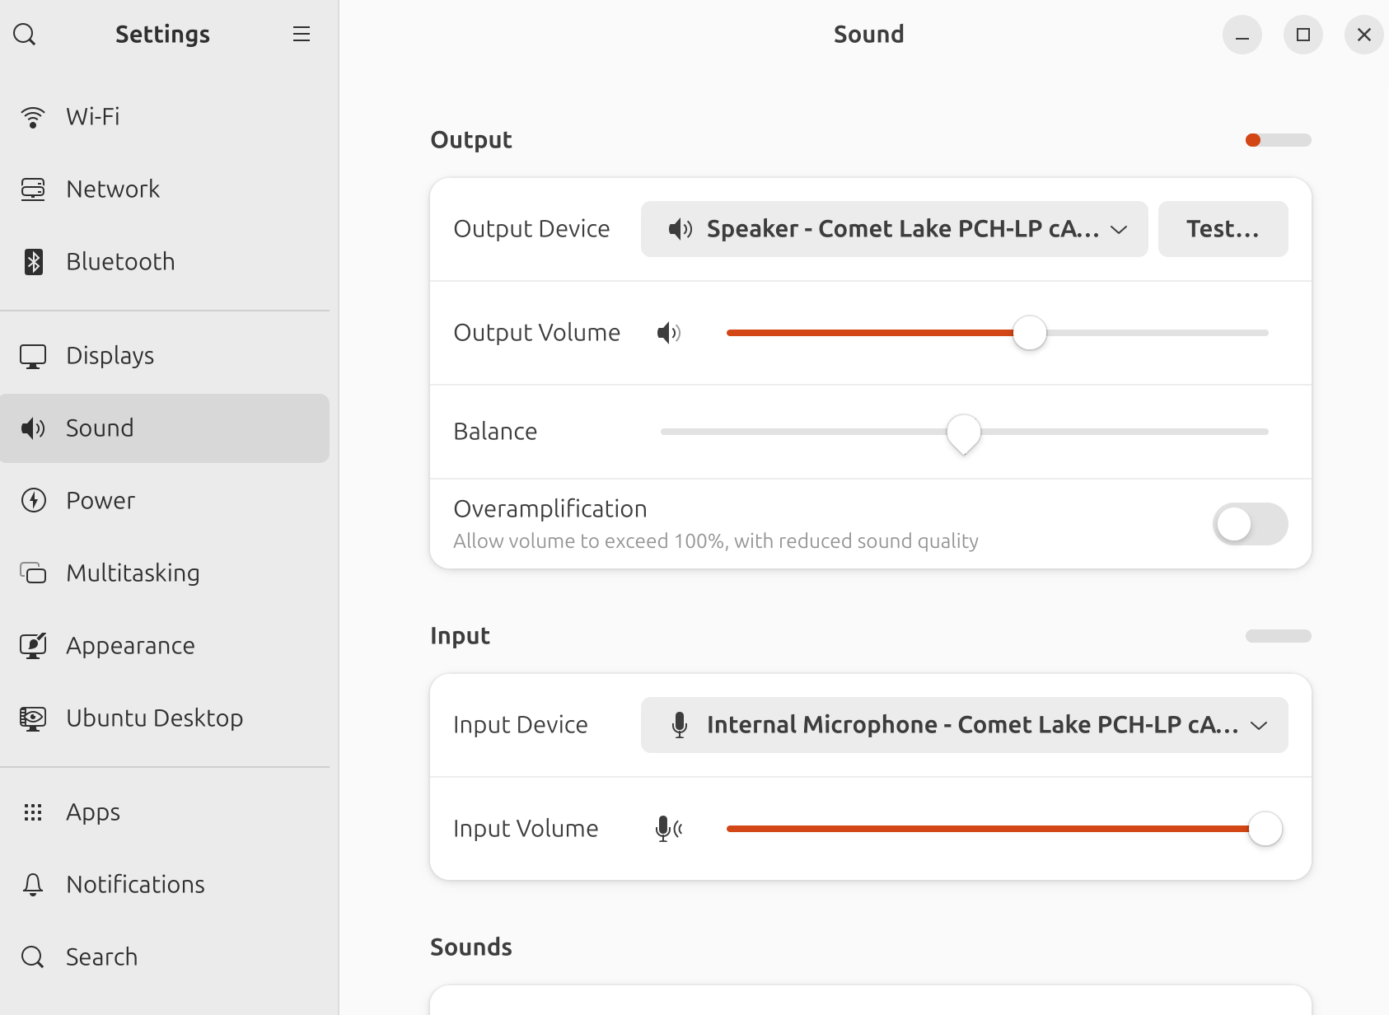This screenshot has height=1015, width=1389.
Task: Click the microphone icon inside Input Device selector
Action: (x=680, y=725)
